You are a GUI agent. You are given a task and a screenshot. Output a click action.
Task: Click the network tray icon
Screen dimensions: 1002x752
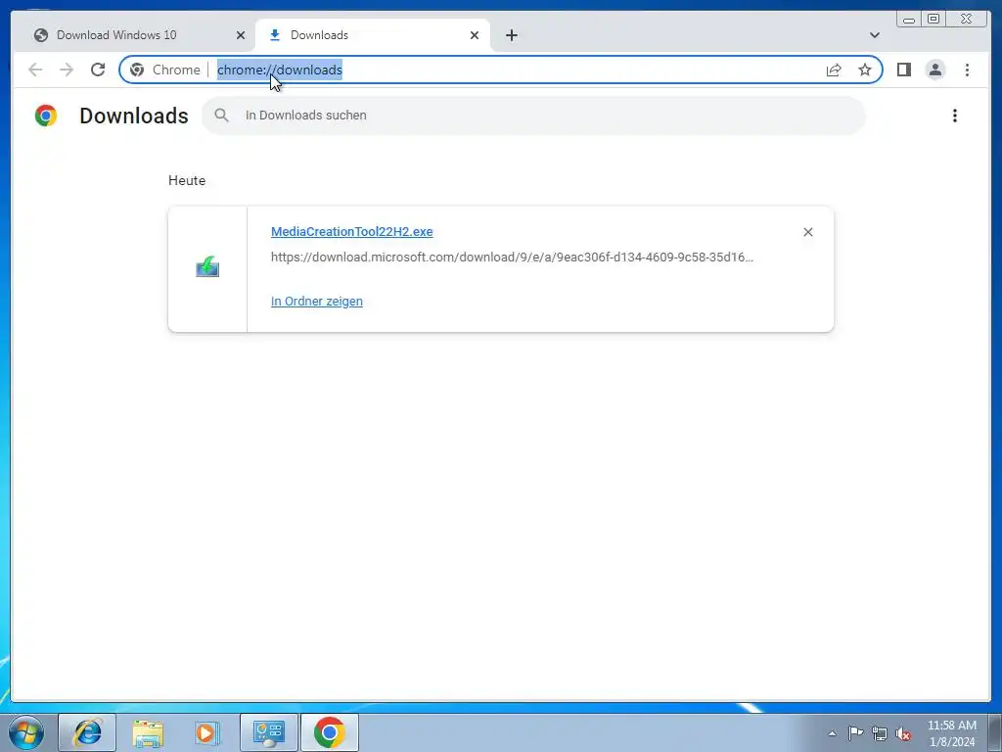[x=880, y=733]
